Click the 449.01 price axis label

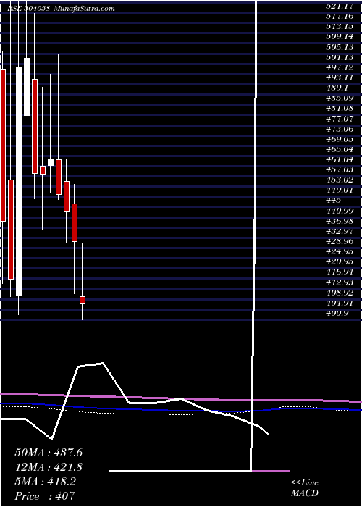(x=340, y=190)
